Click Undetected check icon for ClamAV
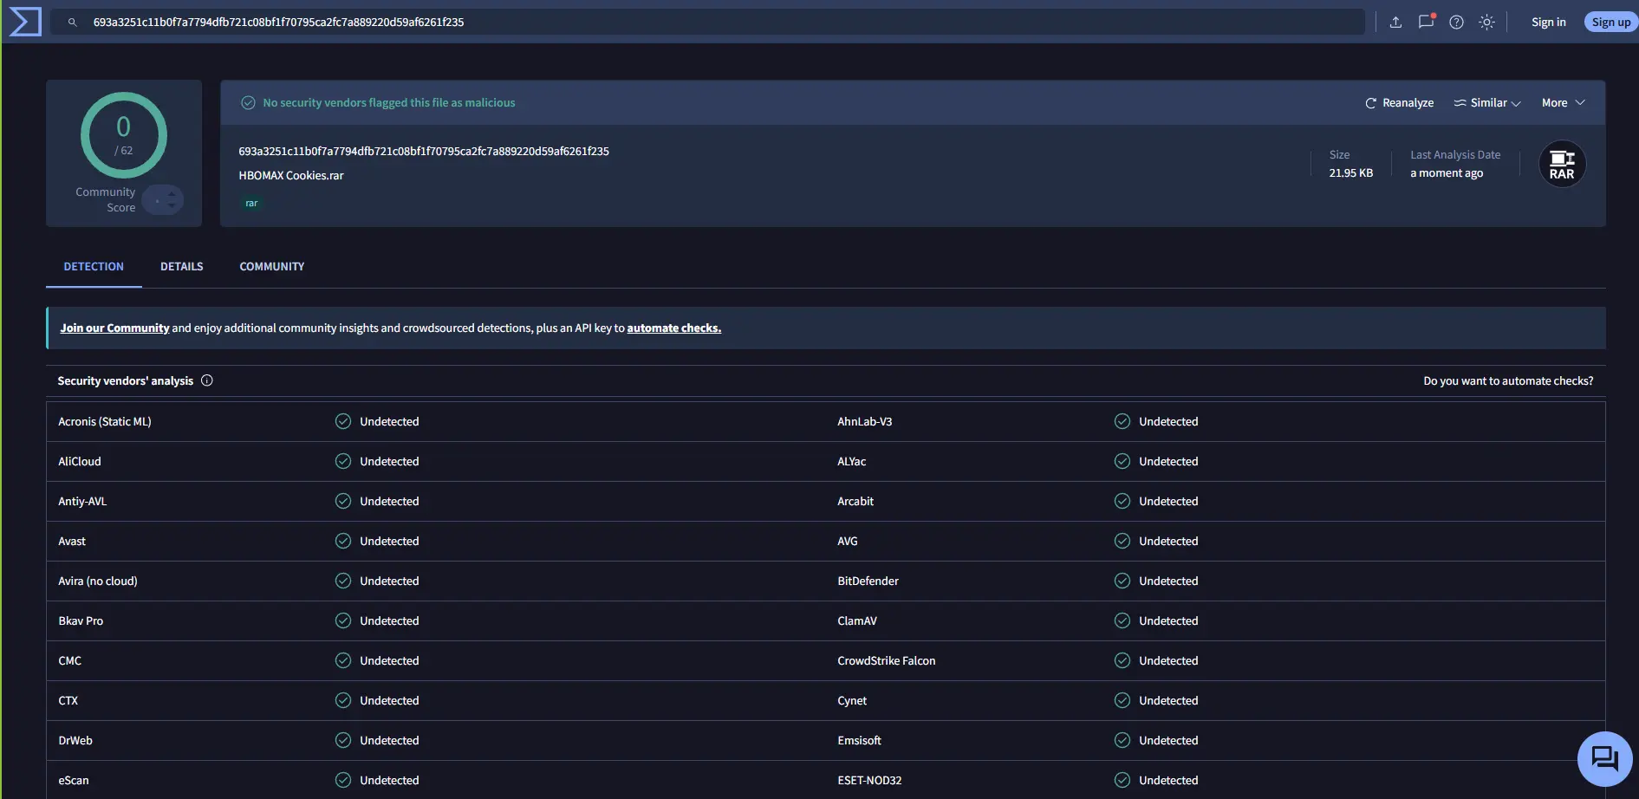1639x799 pixels. pyautogui.click(x=1122, y=621)
